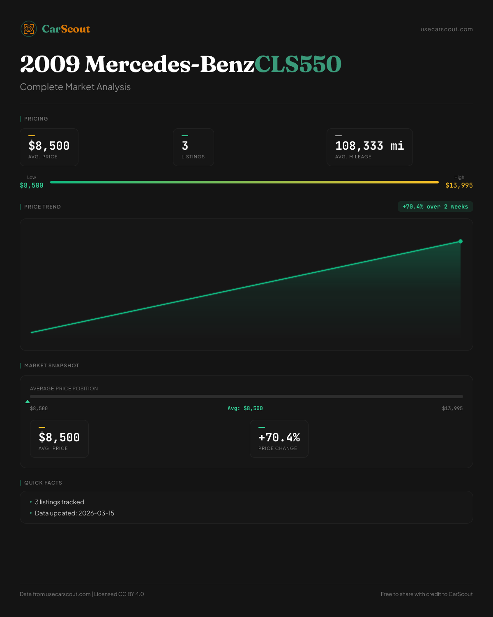The width and height of the screenshot is (493, 617).
Task: Click the Market Snapshot average price card
Action: (x=59, y=439)
